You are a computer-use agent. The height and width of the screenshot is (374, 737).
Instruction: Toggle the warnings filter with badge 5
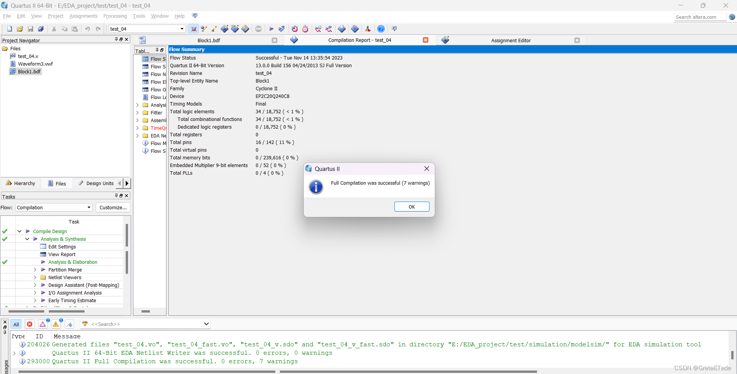56,324
